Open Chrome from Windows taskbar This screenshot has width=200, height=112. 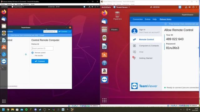coord(8,110)
